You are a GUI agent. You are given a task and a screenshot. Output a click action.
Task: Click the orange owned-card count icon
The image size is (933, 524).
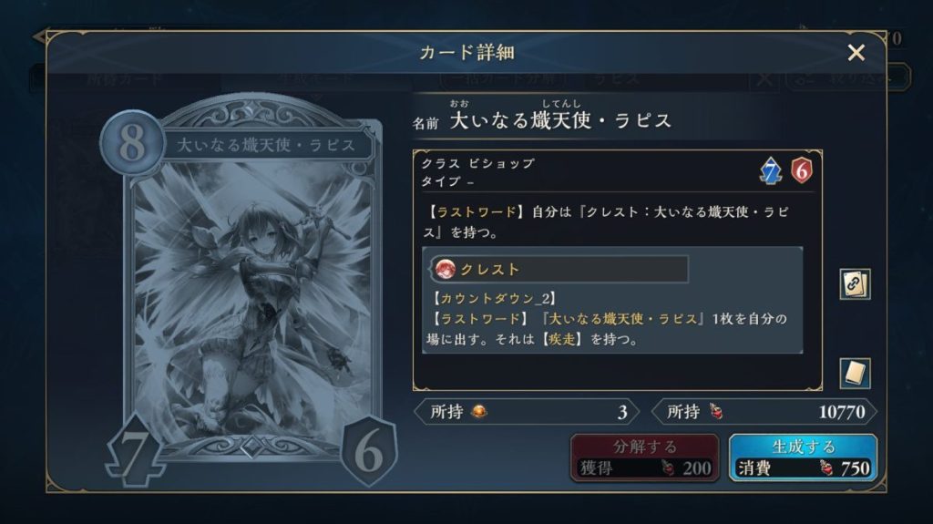point(479,412)
